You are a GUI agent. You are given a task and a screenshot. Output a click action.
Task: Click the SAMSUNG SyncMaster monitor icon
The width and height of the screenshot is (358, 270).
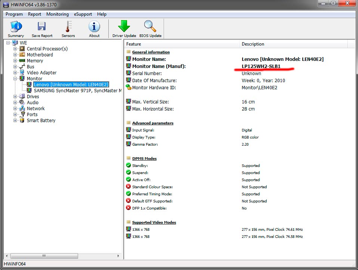pos(29,90)
